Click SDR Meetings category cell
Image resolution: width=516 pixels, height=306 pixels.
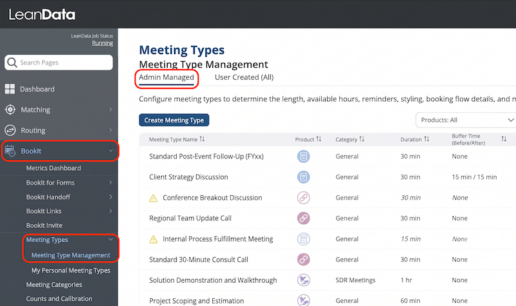coord(355,280)
